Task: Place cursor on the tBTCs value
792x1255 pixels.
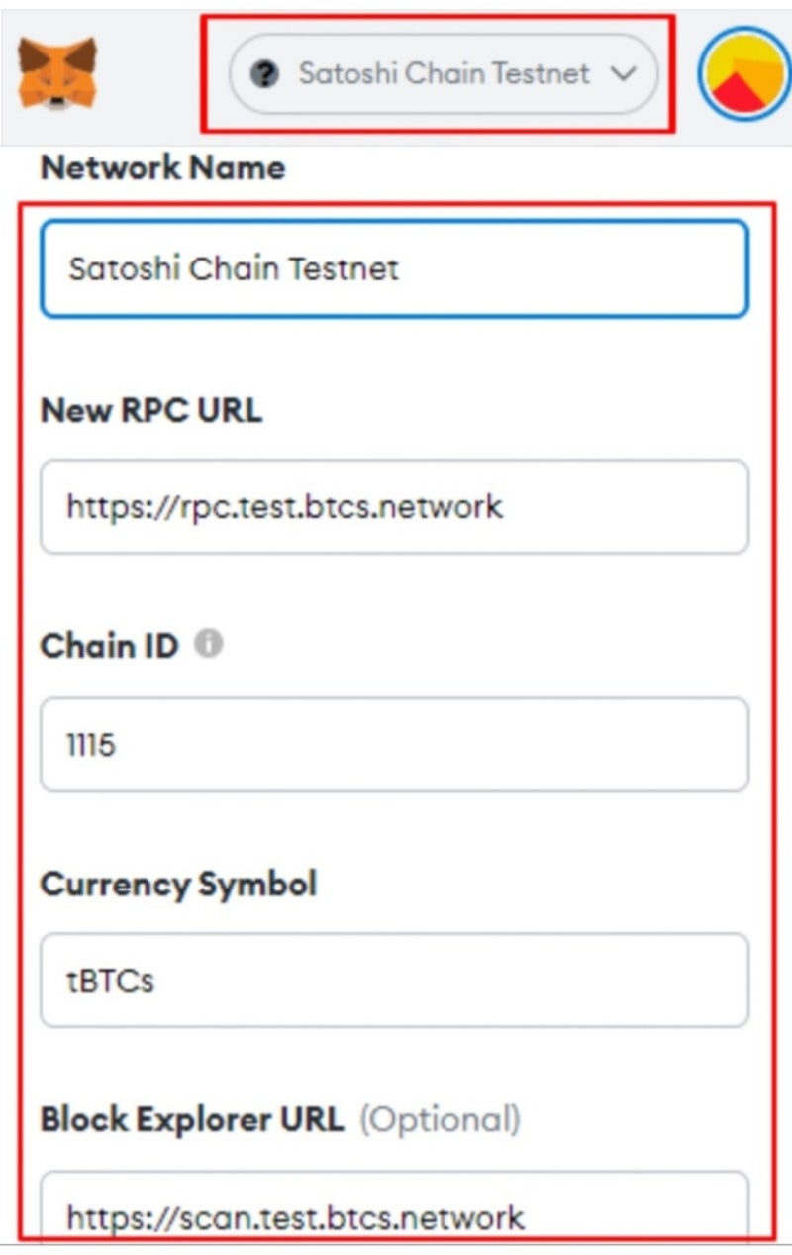Action: click(110, 980)
